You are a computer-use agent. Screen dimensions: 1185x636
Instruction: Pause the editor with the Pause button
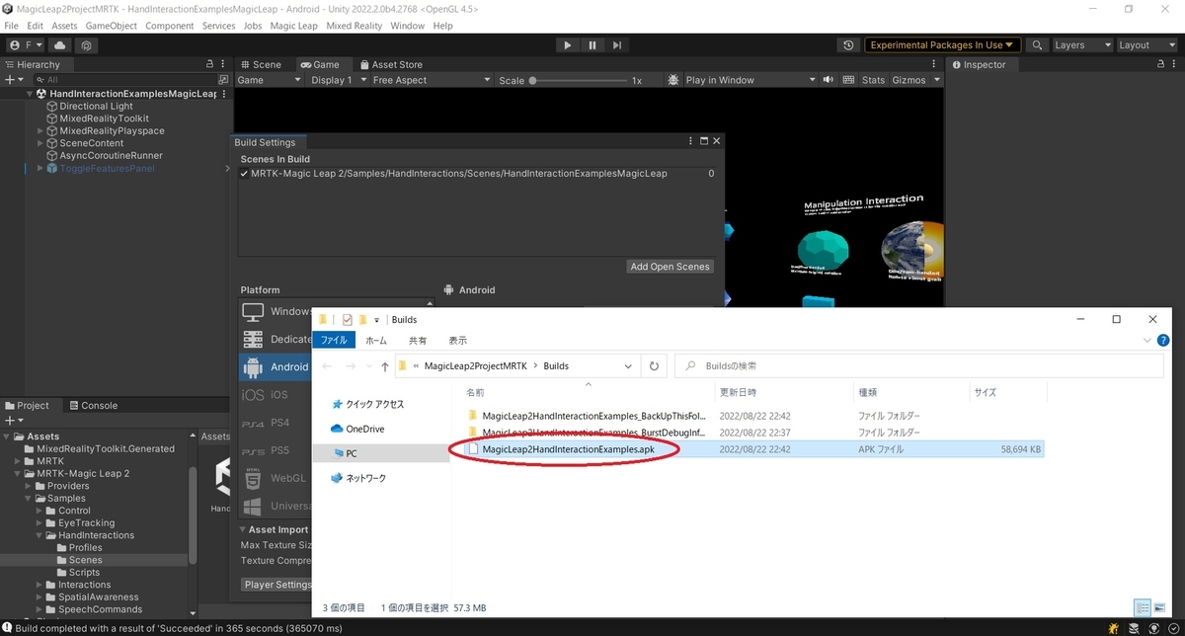(592, 45)
